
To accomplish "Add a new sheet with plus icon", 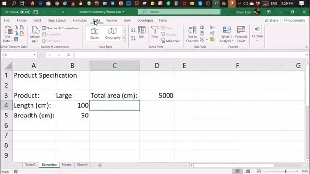I will pos(100,165).
